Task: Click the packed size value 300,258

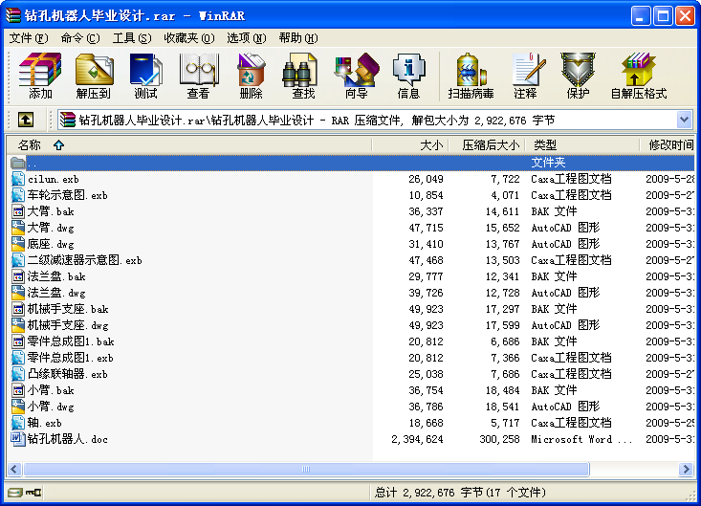Action: click(499, 439)
